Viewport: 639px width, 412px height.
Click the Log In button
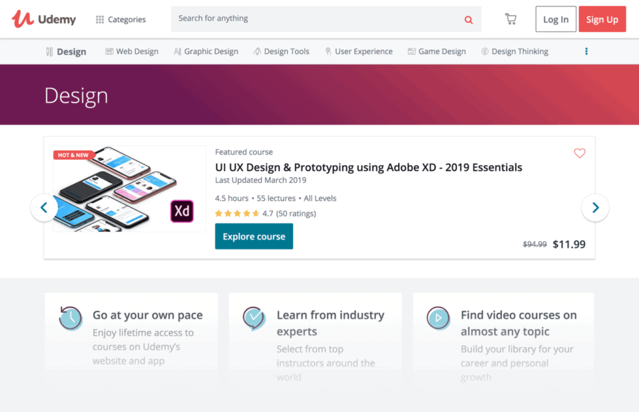pos(555,19)
